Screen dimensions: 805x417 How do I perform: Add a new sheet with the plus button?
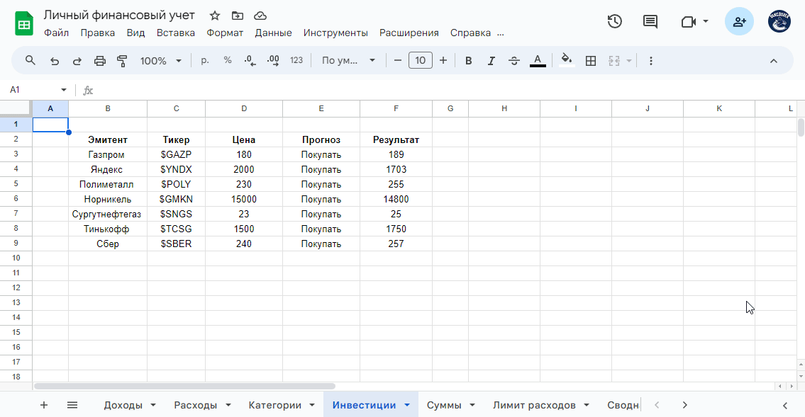[44, 405]
